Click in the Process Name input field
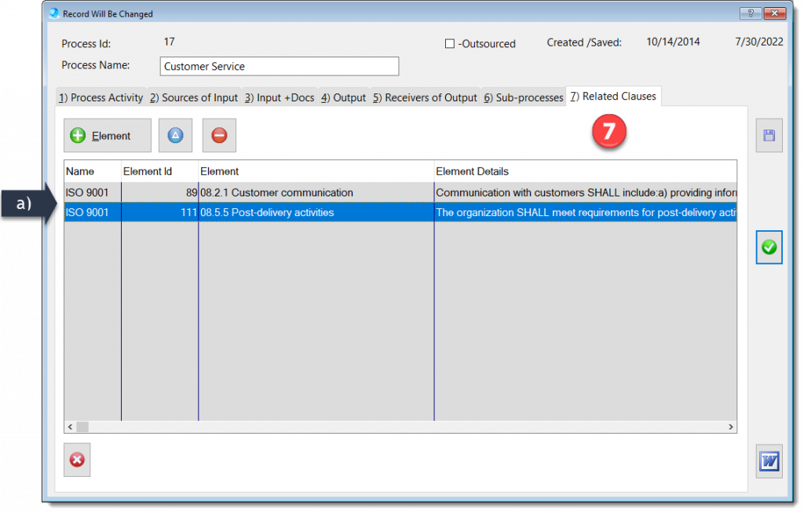This screenshot has width=804, height=513. coord(279,67)
